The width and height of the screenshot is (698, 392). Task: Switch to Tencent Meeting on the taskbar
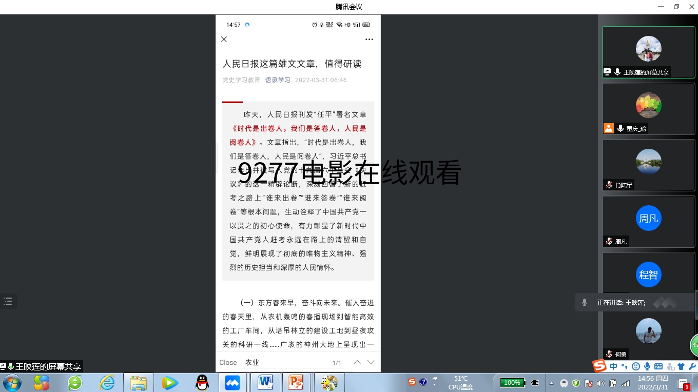coord(232,383)
